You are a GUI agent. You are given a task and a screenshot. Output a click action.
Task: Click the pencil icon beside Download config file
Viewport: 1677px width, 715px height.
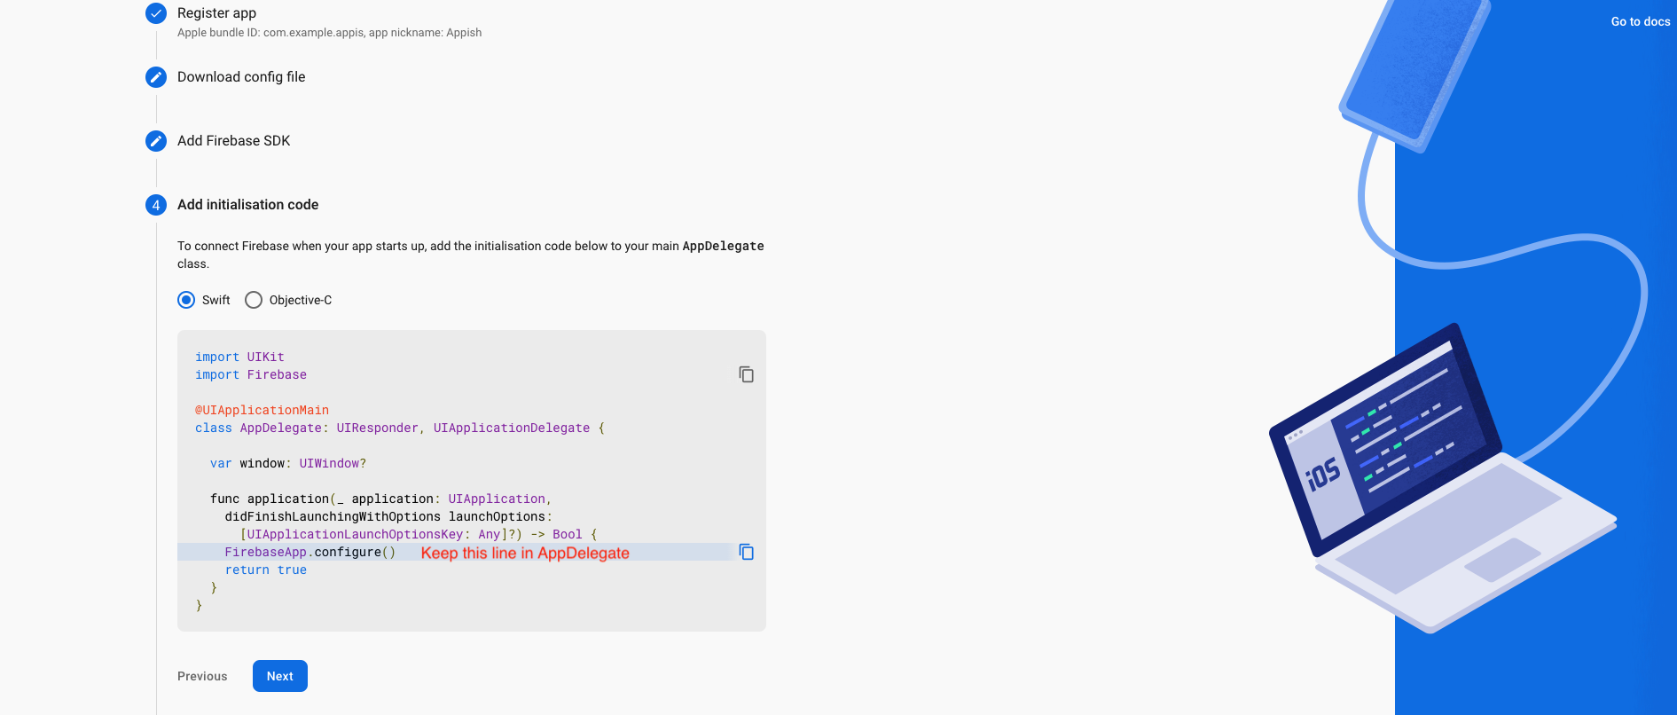156,77
